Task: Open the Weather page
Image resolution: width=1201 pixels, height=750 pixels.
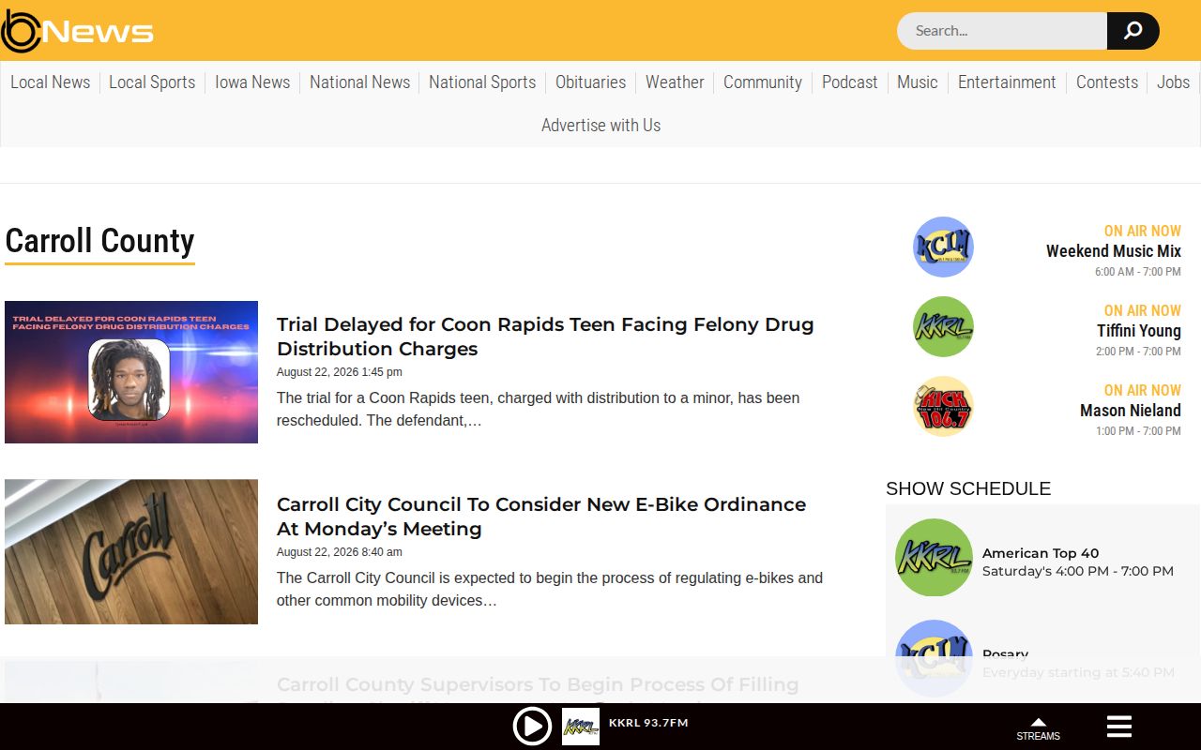Action: (675, 82)
